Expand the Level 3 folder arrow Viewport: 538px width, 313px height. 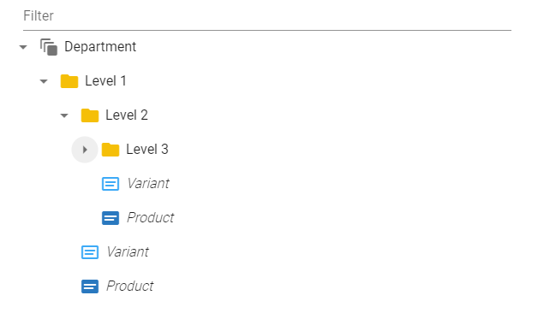[x=85, y=150]
